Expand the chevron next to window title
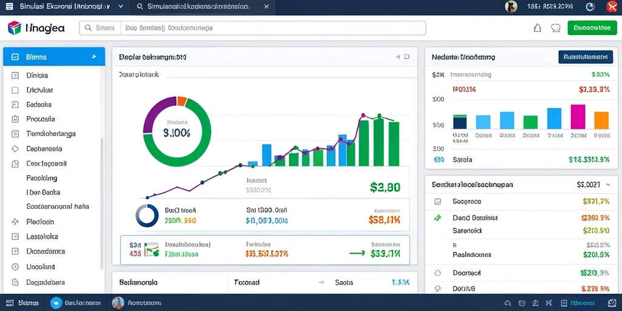The image size is (622, 311). 121,7
